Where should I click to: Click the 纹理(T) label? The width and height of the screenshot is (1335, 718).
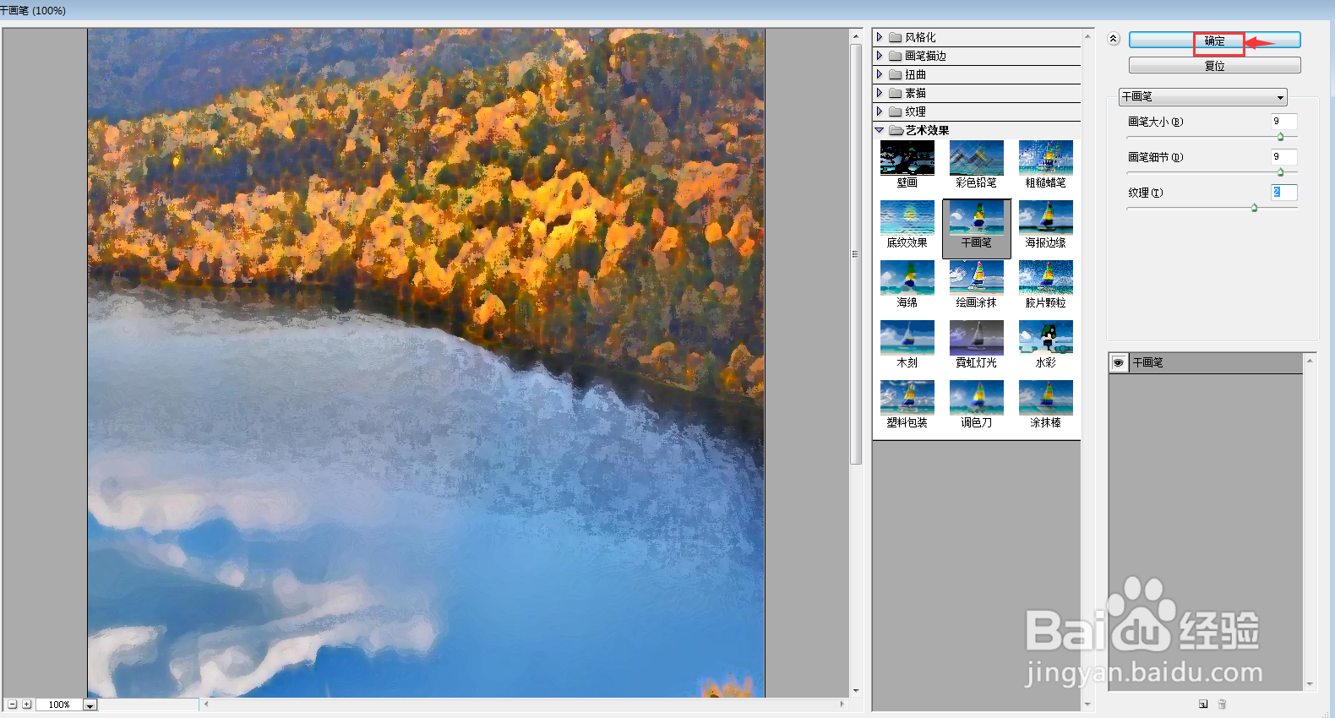click(1145, 193)
